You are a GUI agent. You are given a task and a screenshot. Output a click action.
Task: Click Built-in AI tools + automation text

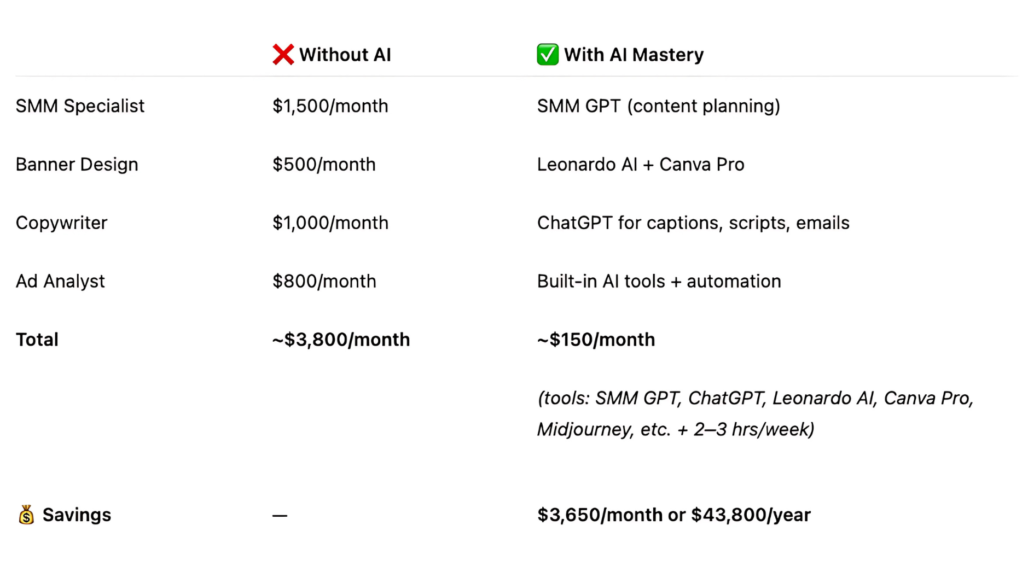coord(659,282)
